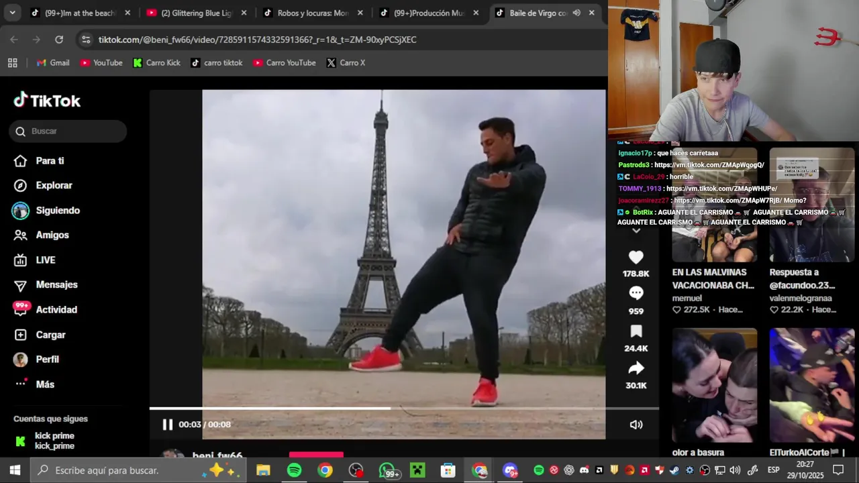Viewport: 859px width, 483px height.
Task: Open the Siguiendo feed
Action: 46,211
